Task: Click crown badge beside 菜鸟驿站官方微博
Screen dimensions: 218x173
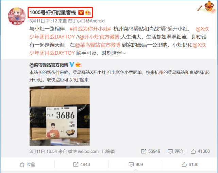Action: tap(79, 64)
